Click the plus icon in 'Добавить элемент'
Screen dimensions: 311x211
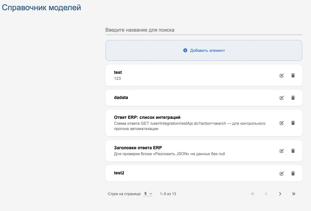pos(185,50)
